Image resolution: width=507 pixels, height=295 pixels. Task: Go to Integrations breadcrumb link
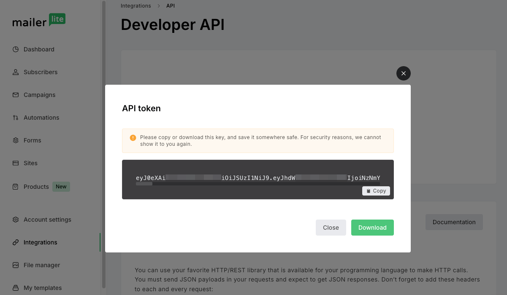[x=136, y=6]
